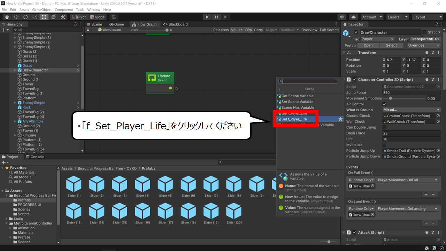The height and width of the screenshot is (251, 446).
Task: Click Overview button in Flow Graph
Action: [309, 30]
